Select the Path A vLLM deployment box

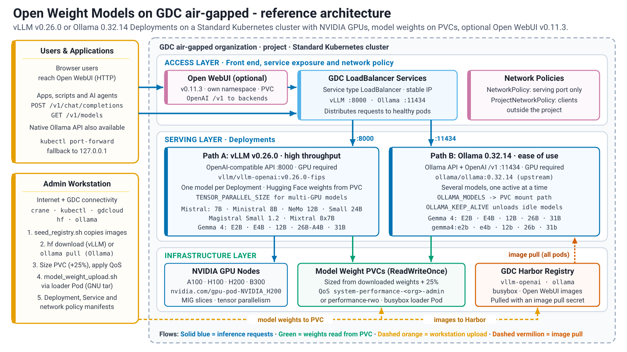click(272, 192)
